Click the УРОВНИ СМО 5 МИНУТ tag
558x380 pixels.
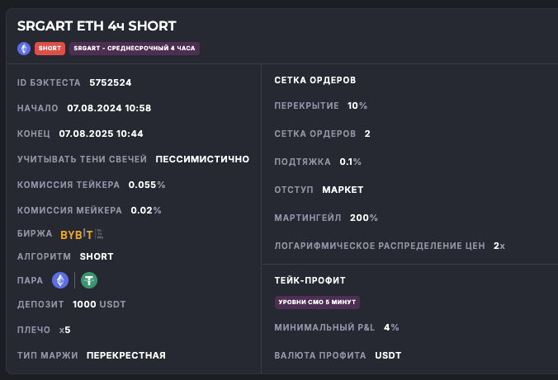[x=317, y=303]
